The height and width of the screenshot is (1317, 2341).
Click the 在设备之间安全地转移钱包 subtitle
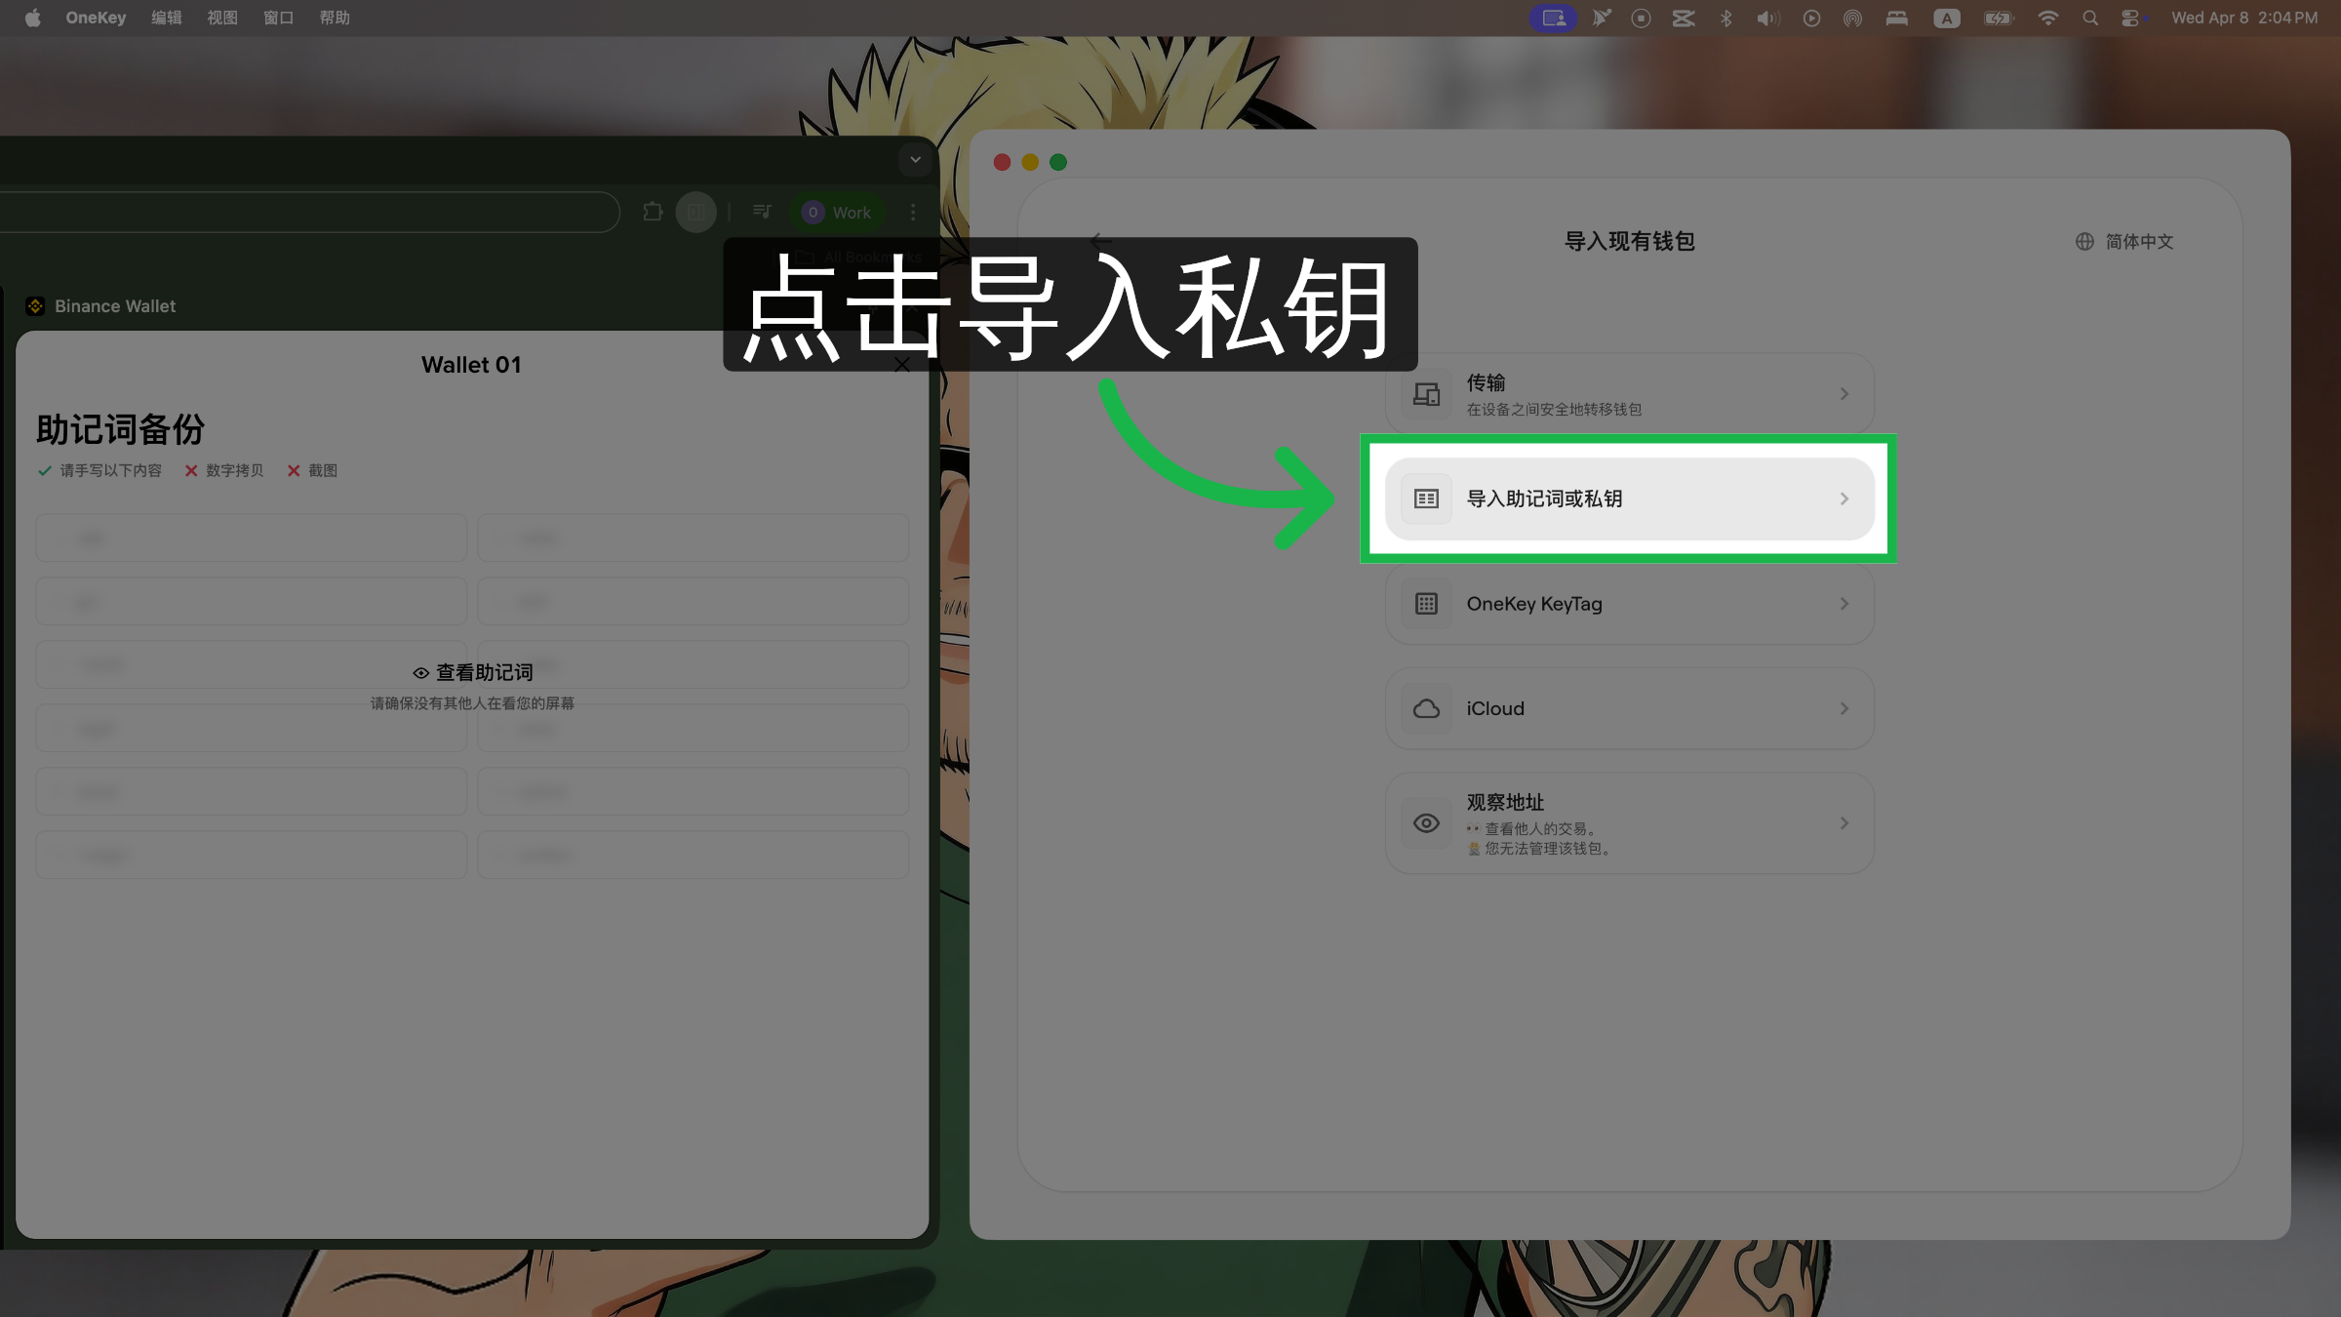coord(1554,410)
